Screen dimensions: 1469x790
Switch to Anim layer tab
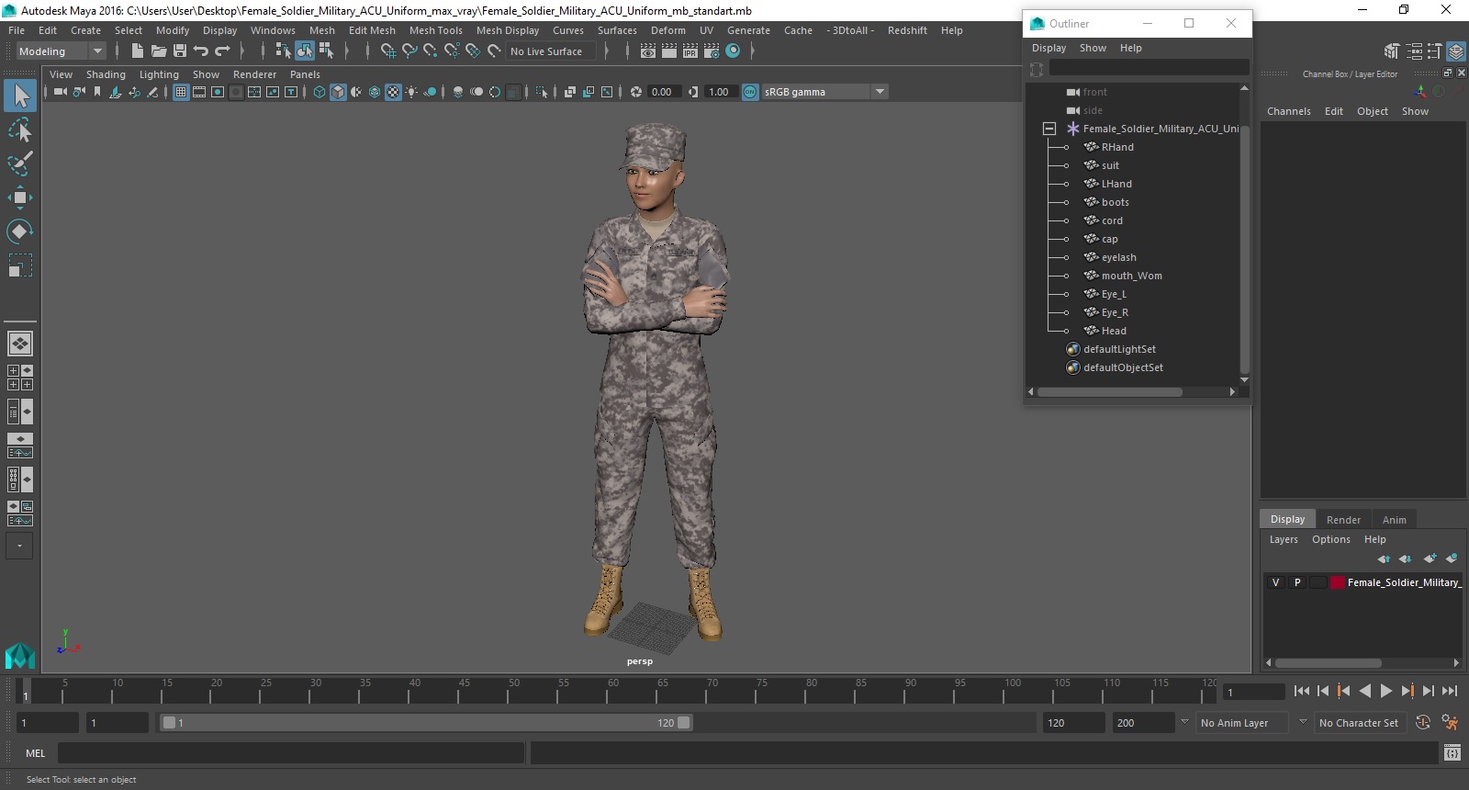(1394, 520)
